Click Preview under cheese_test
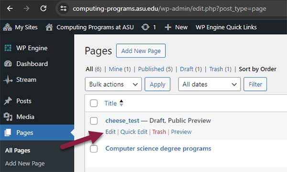287x172 pixels. [181, 132]
